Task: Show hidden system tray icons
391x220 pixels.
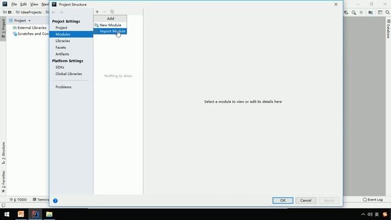Action: (x=363, y=215)
